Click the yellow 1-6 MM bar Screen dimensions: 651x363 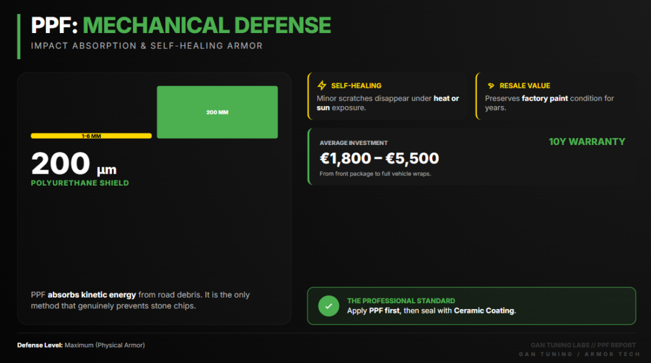[91, 135]
